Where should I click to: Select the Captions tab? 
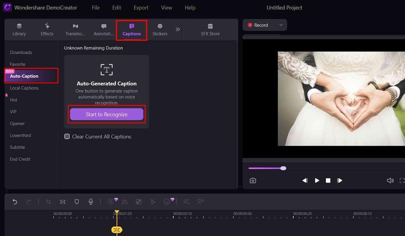[131, 30]
